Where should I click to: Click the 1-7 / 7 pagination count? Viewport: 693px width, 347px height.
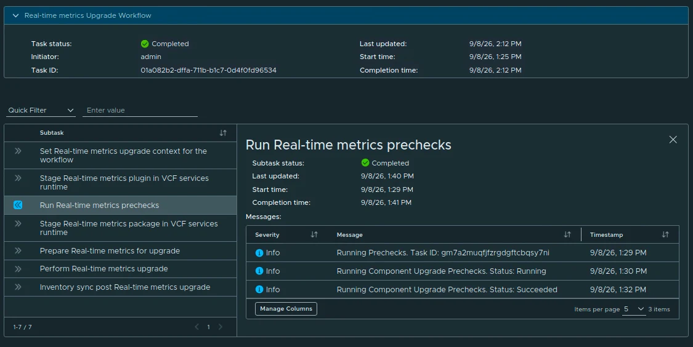point(23,327)
